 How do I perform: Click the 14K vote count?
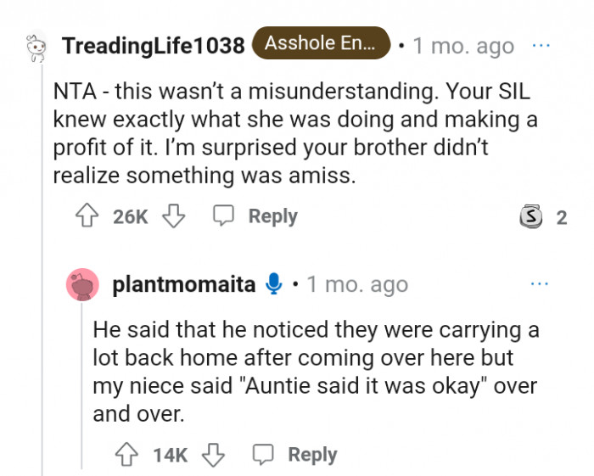tap(171, 455)
